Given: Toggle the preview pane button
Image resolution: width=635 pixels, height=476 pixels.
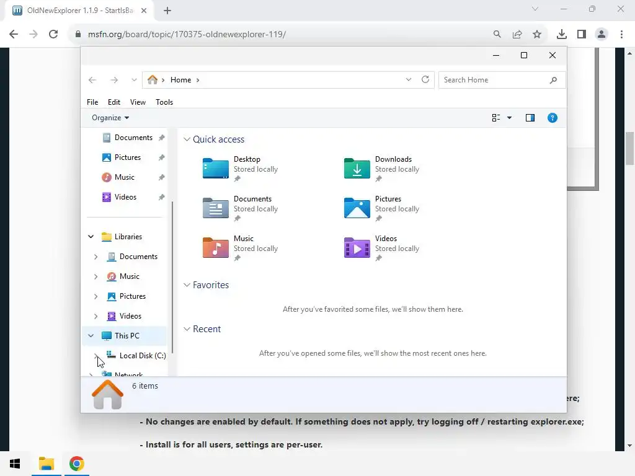Looking at the screenshot, I should pos(530,118).
